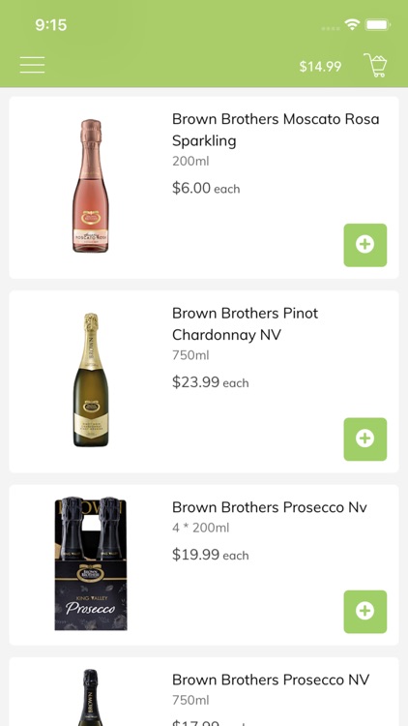
Task: Add Pinot Chardonnay NV to cart
Action: click(x=365, y=439)
